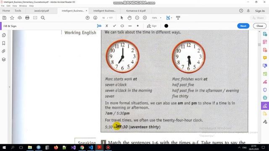Open the More Tools wrench icon
This screenshot has width=269, height=151.
pyautogui.click(x=265, y=122)
